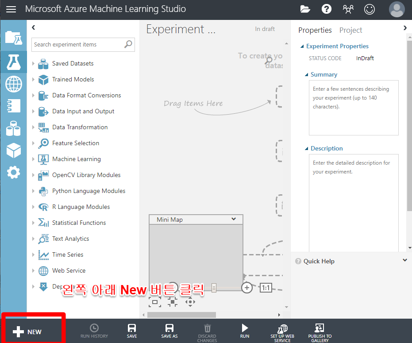Open Notebooks icon in sidebar
The width and height of the screenshot is (412, 343).
(x=13, y=106)
